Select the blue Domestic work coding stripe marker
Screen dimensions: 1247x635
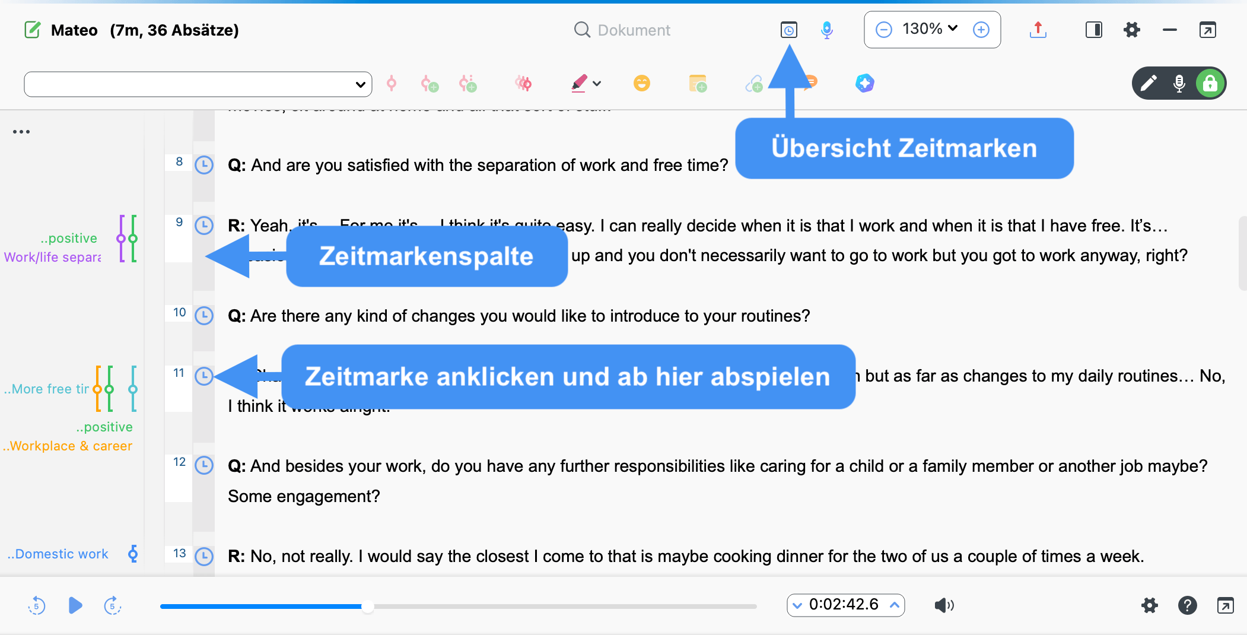tap(133, 554)
